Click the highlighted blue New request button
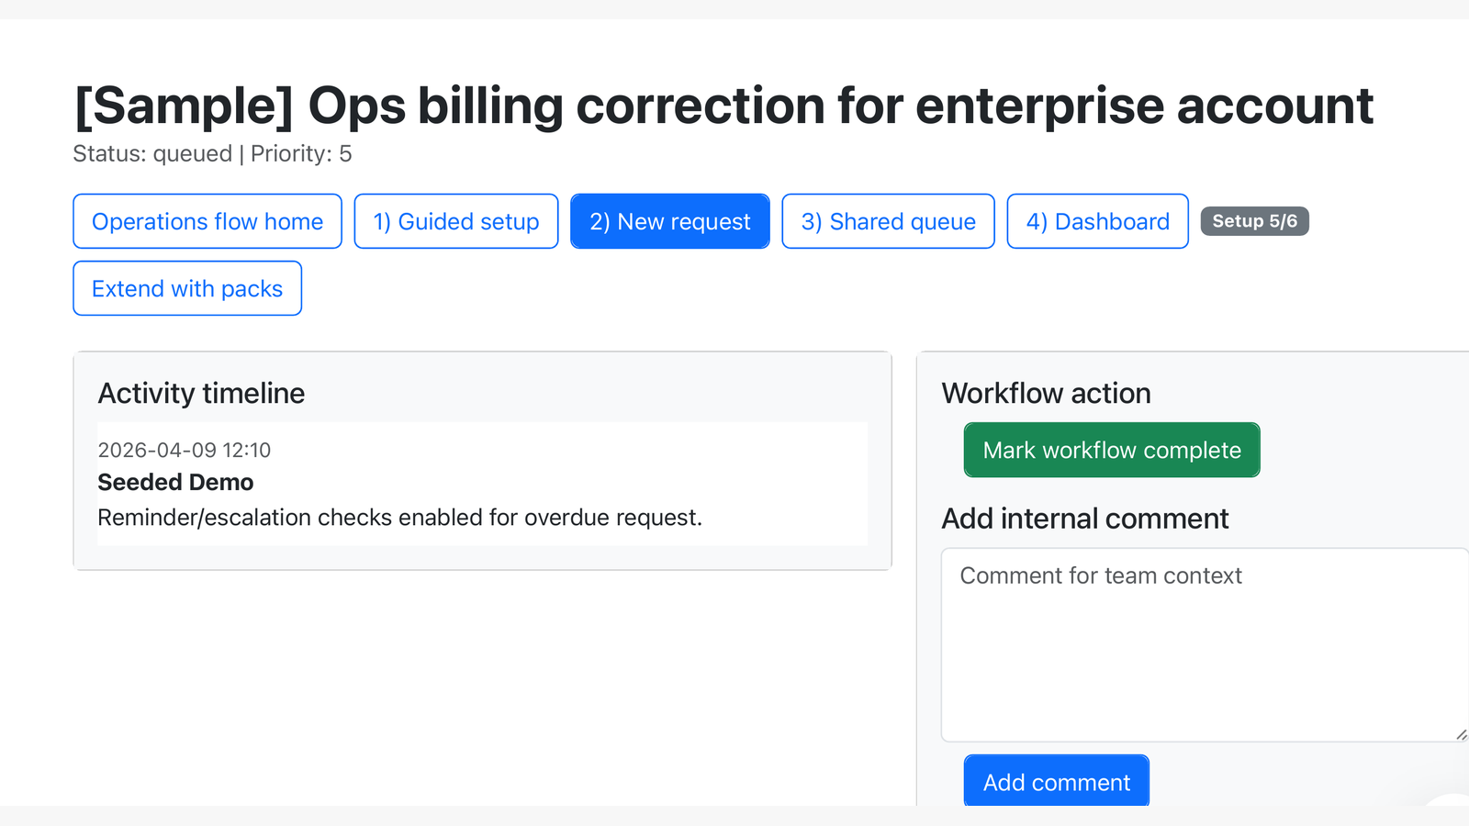 (x=669, y=221)
